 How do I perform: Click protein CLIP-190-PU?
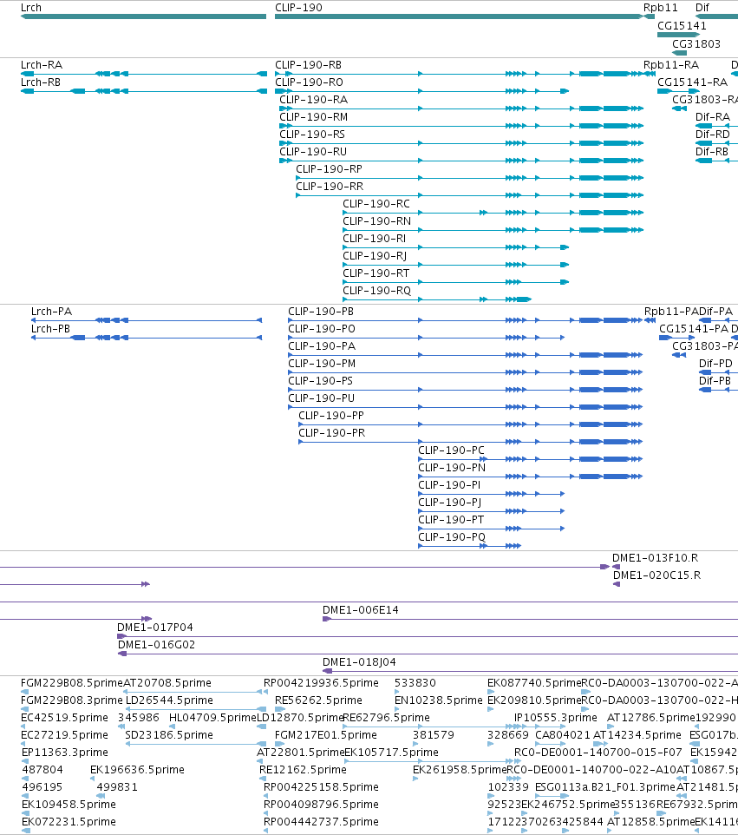[x=321, y=398]
